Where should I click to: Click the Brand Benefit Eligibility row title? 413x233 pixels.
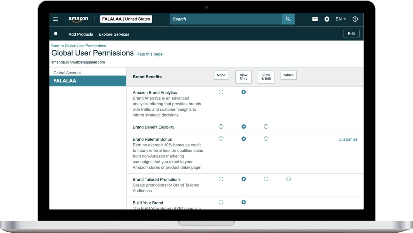(153, 127)
